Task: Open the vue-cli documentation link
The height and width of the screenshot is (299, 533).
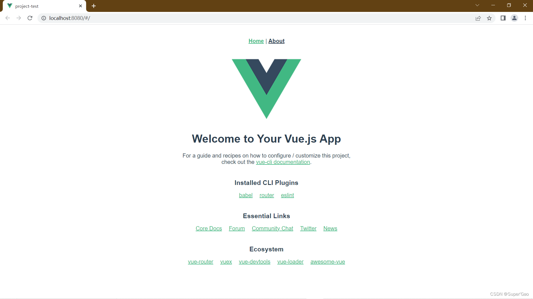Action: [x=283, y=162]
